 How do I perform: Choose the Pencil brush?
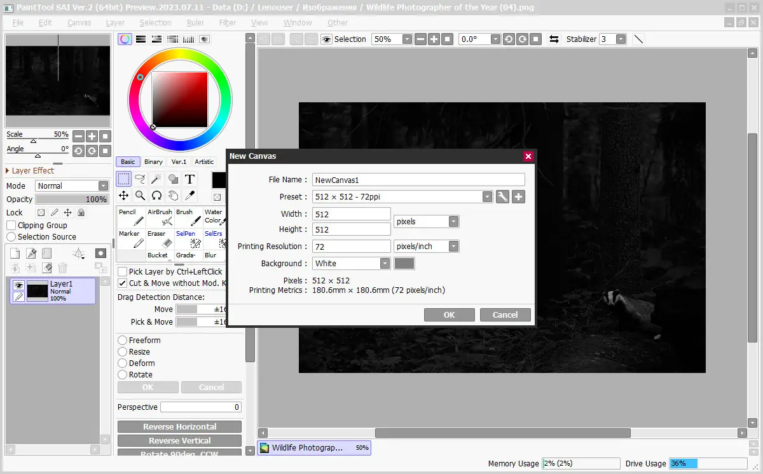[132, 217]
